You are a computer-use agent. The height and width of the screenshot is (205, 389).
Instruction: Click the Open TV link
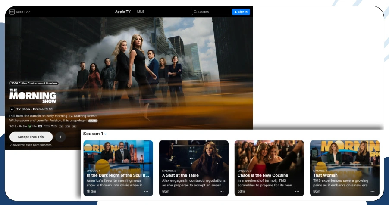point(22,12)
